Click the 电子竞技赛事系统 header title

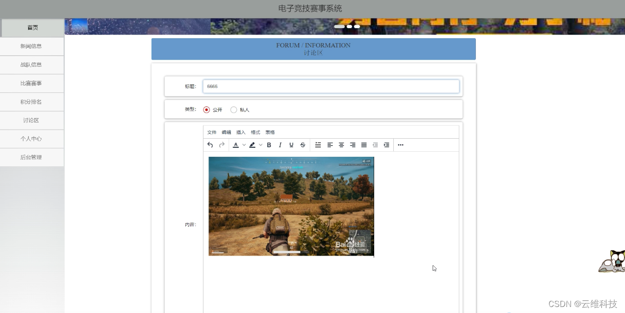coord(310,9)
